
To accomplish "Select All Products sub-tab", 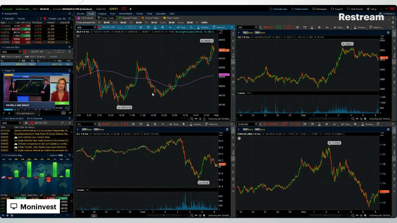I will tap(85, 18).
